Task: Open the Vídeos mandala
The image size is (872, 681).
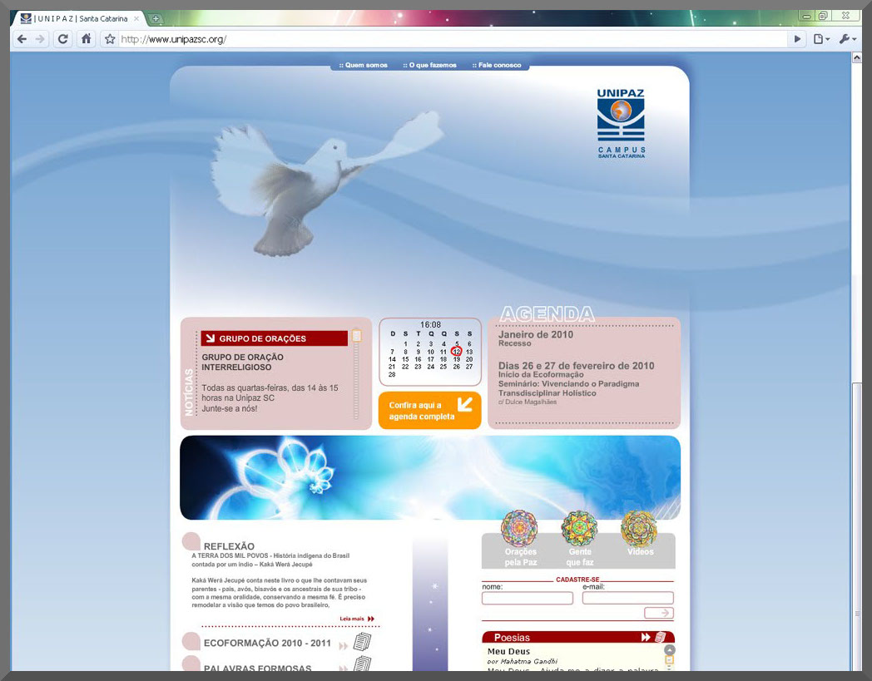Action: (639, 529)
